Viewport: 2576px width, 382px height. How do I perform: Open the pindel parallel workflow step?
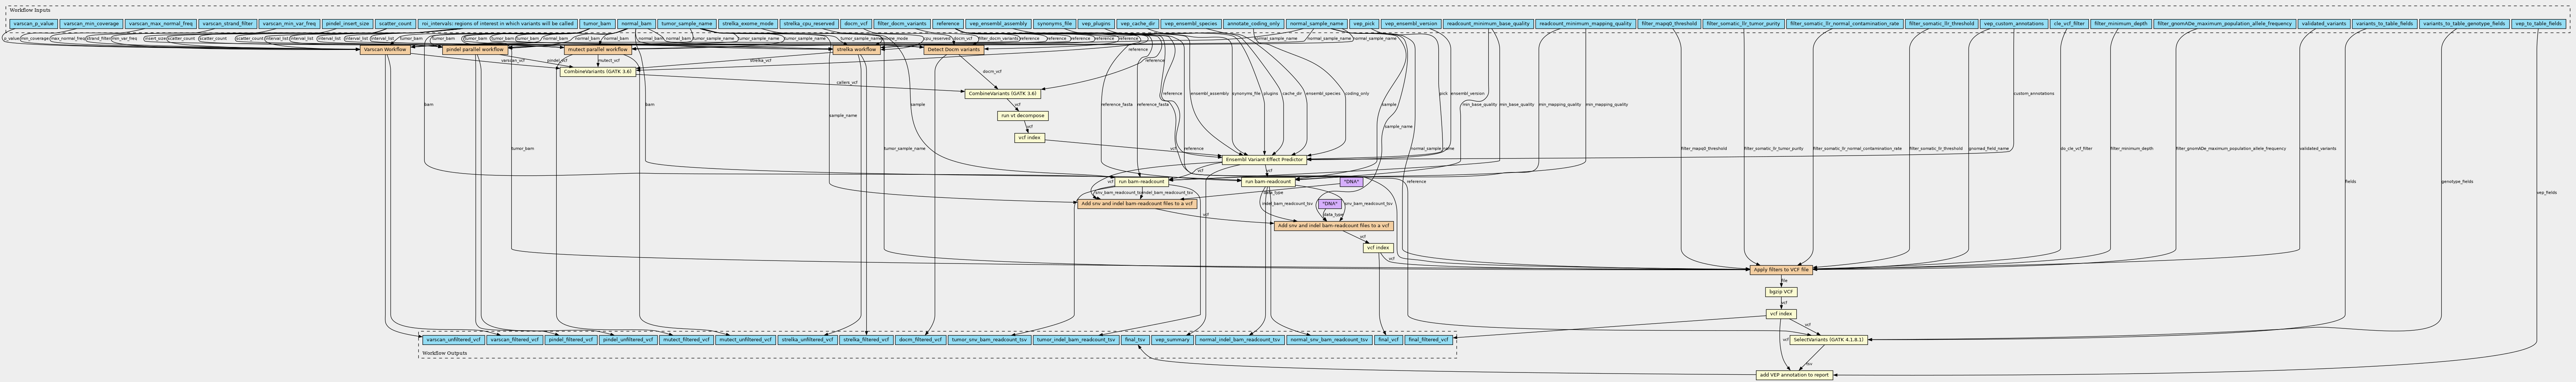tap(475, 49)
